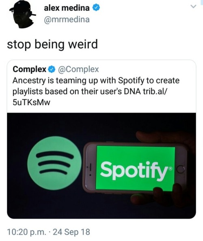Open Complex account name in quoted tweet
The width and height of the screenshot is (203, 241).
point(29,69)
